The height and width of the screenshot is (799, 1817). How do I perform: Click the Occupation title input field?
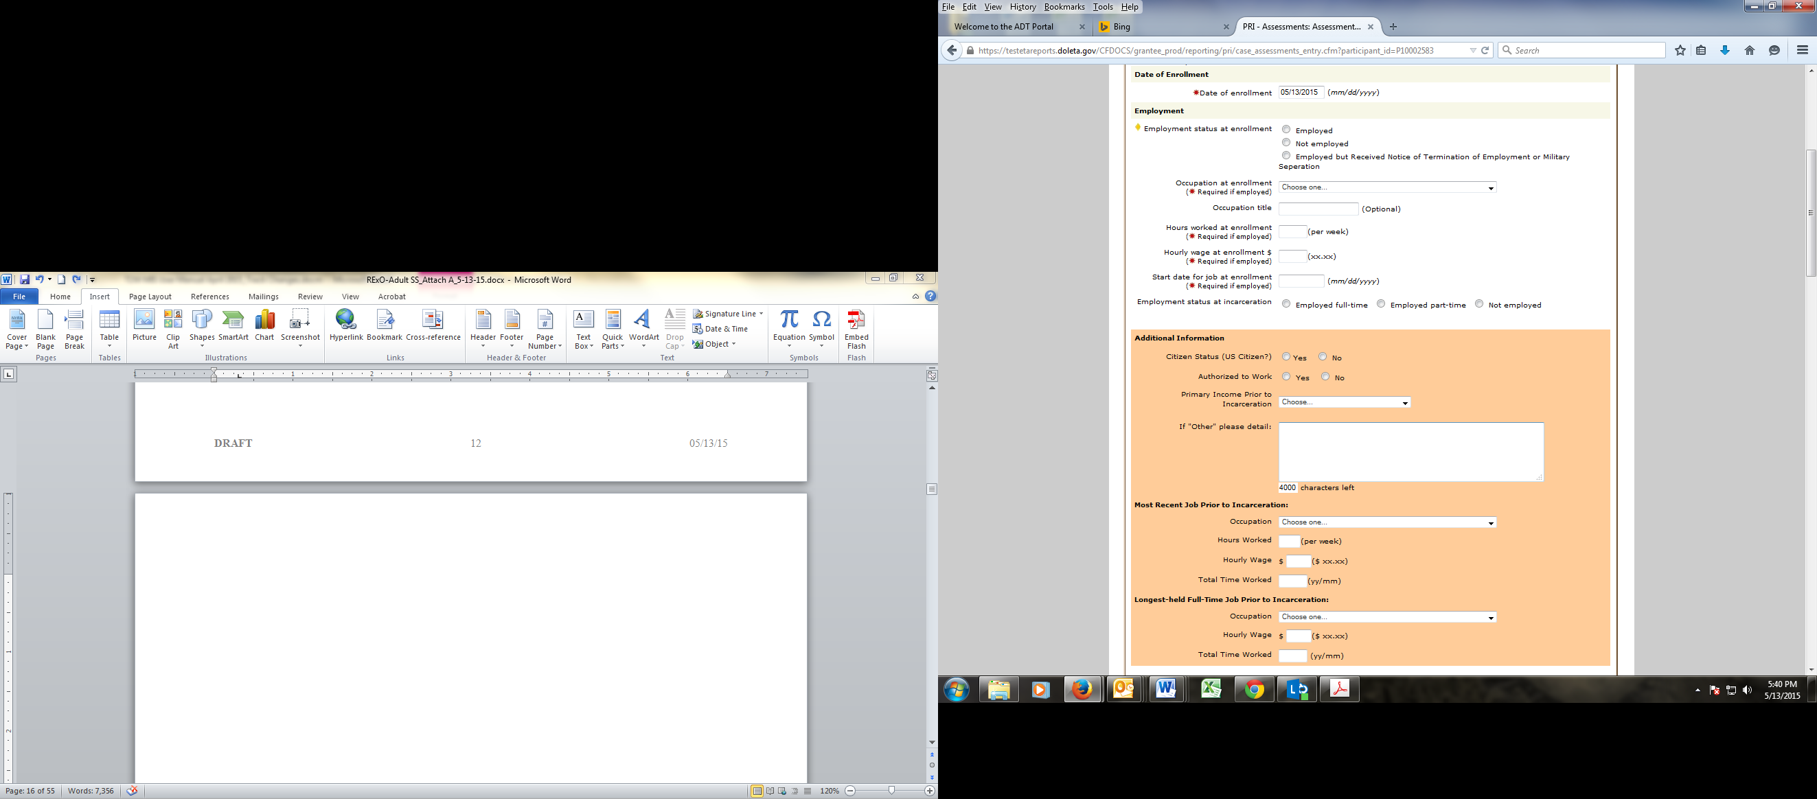pyautogui.click(x=1318, y=209)
